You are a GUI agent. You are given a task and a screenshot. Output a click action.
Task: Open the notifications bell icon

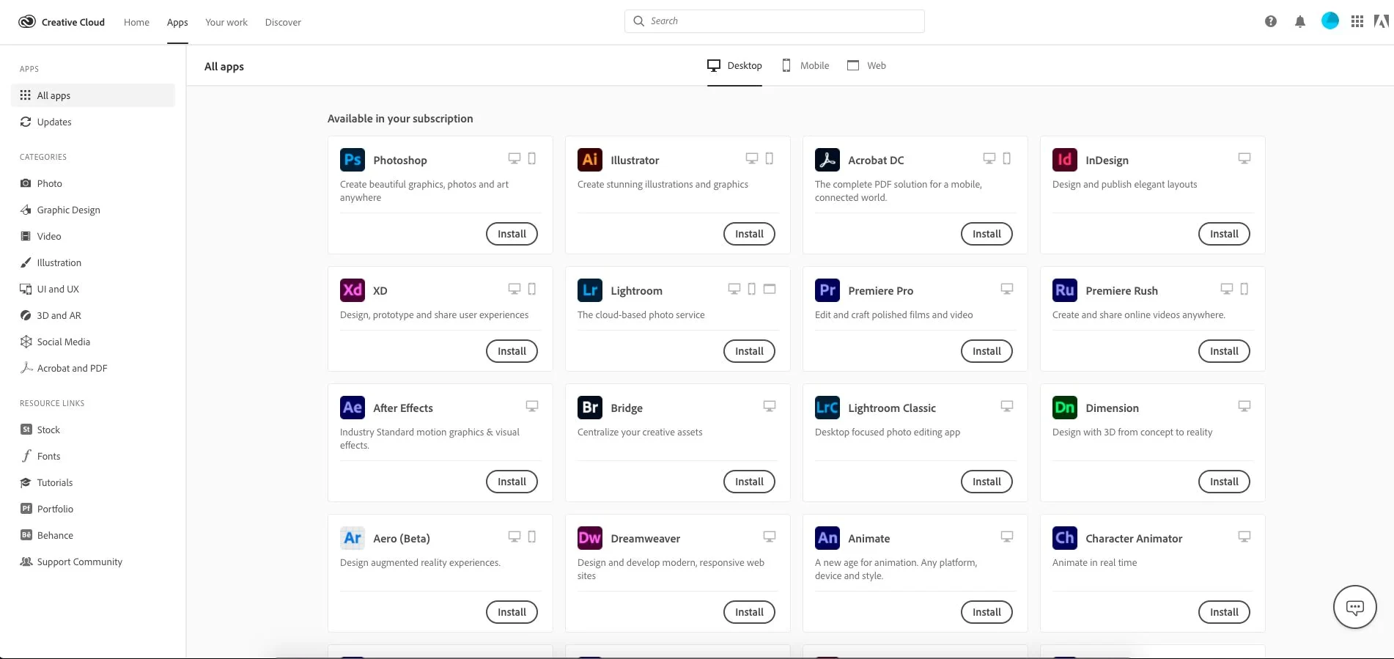[1300, 22]
